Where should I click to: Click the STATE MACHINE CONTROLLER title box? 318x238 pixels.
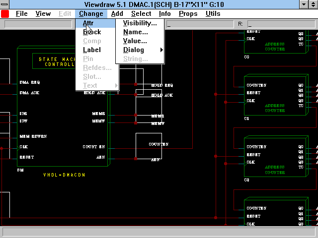point(54,61)
